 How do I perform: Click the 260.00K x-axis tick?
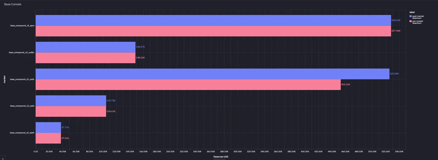[211, 152]
